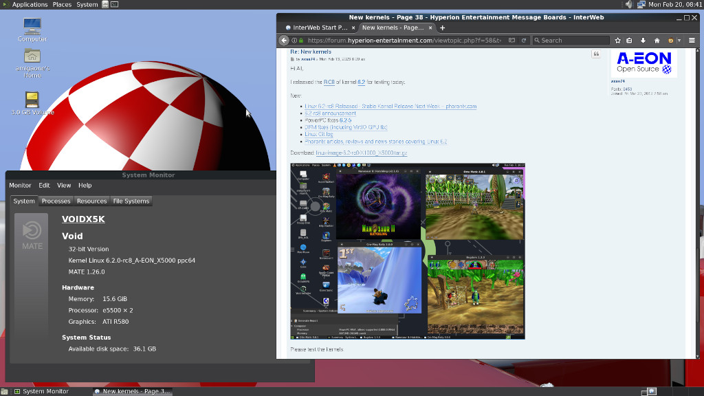Screen dimensions: 704x396
Task: Click the network connection icon in top panel
Action: [641, 5]
